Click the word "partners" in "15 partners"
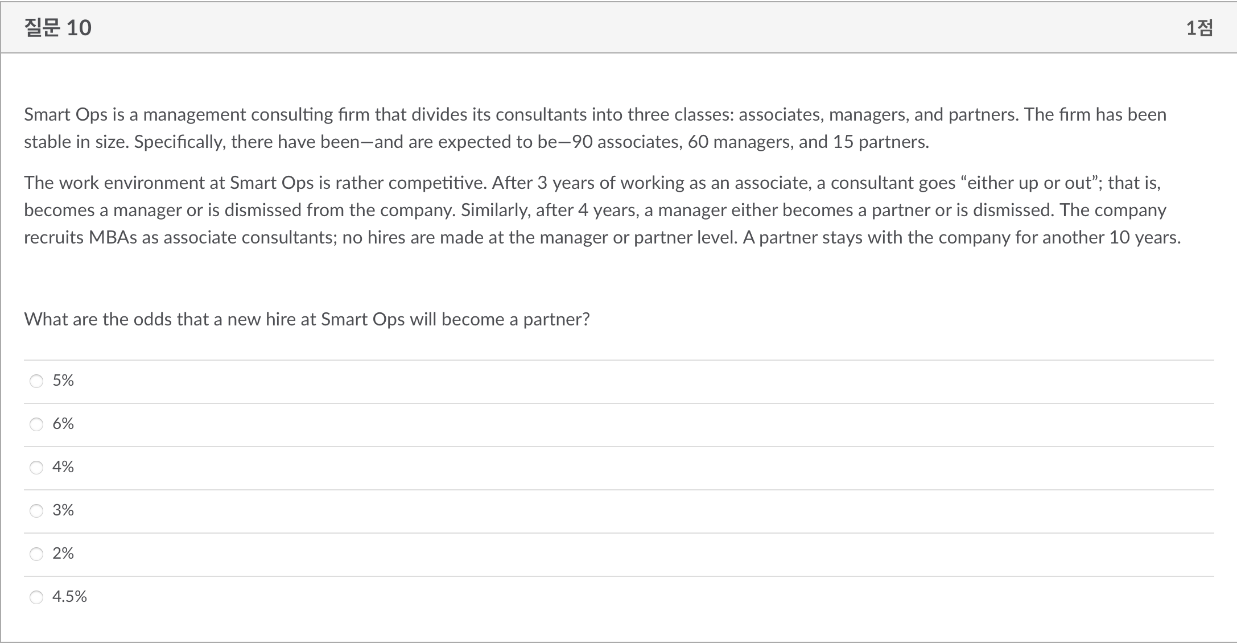 pyautogui.click(x=893, y=142)
